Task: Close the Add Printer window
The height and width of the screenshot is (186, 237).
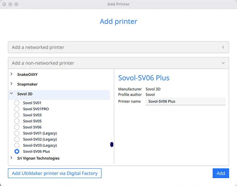Action: click(4, 4)
